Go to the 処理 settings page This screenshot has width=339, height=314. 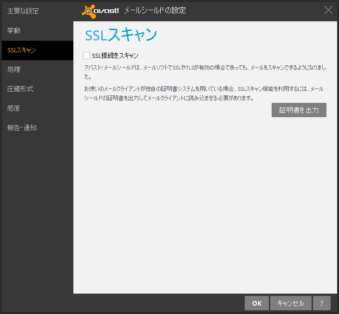click(14, 69)
